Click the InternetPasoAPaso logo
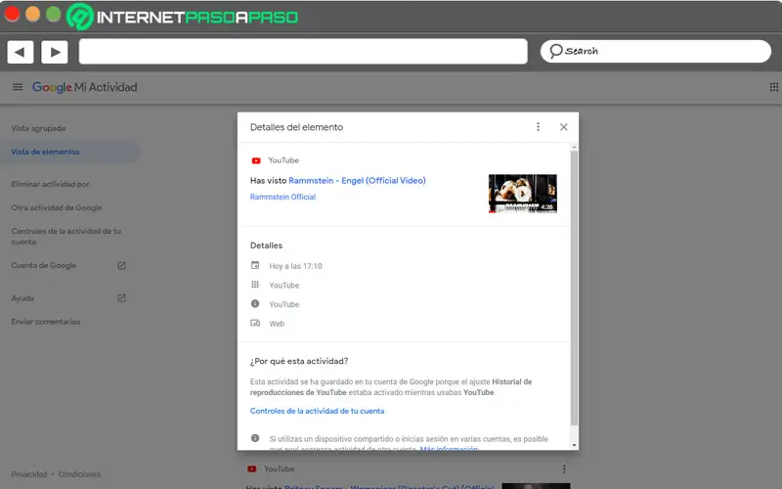 click(x=182, y=17)
